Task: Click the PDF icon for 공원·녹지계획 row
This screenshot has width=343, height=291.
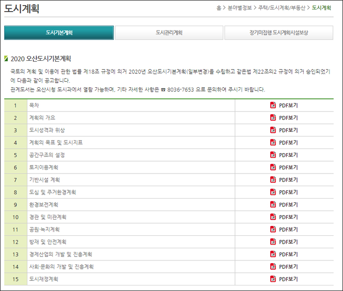Action: point(273,229)
